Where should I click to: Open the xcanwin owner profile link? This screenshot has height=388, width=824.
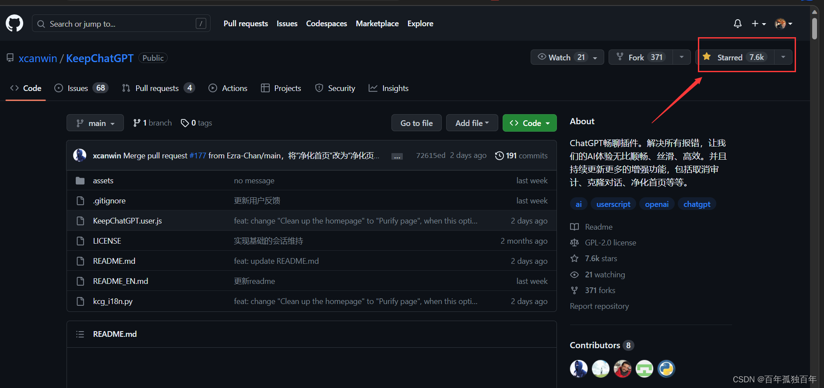click(x=38, y=58)
